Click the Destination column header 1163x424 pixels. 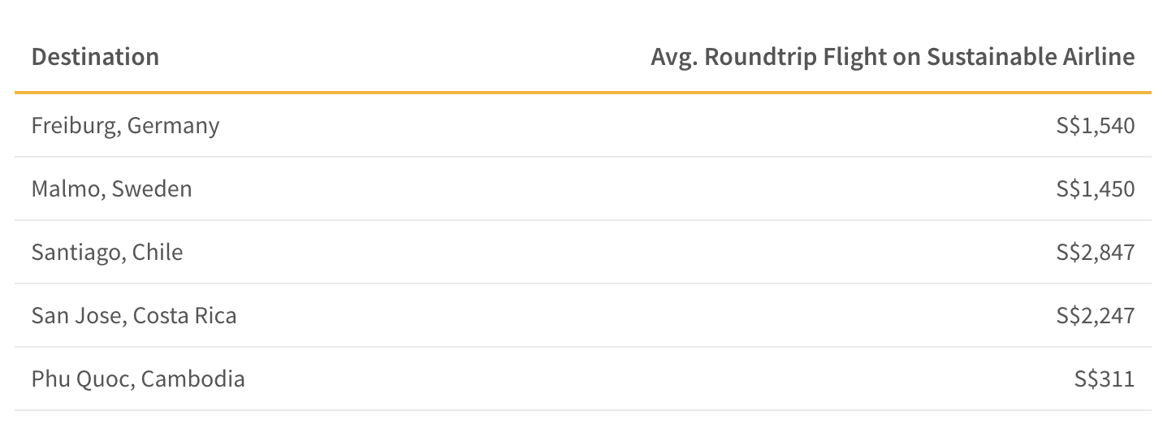[x=95, y=57]
